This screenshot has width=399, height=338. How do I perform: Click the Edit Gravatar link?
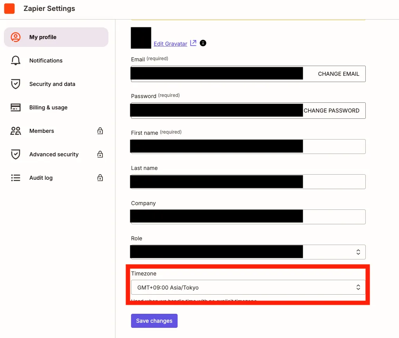170,44
